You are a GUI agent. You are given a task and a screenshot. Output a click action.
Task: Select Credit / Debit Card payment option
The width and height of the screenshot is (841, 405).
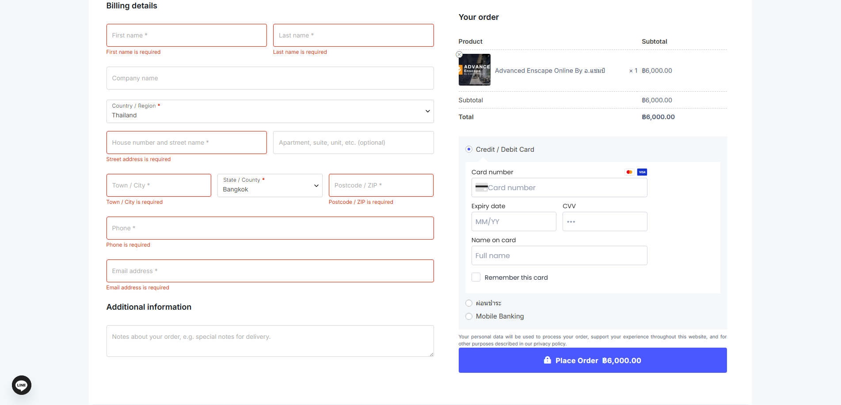click(469, 150)
